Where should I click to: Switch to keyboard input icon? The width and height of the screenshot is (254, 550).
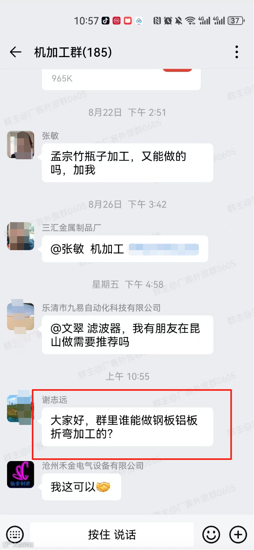pos(15,534)
